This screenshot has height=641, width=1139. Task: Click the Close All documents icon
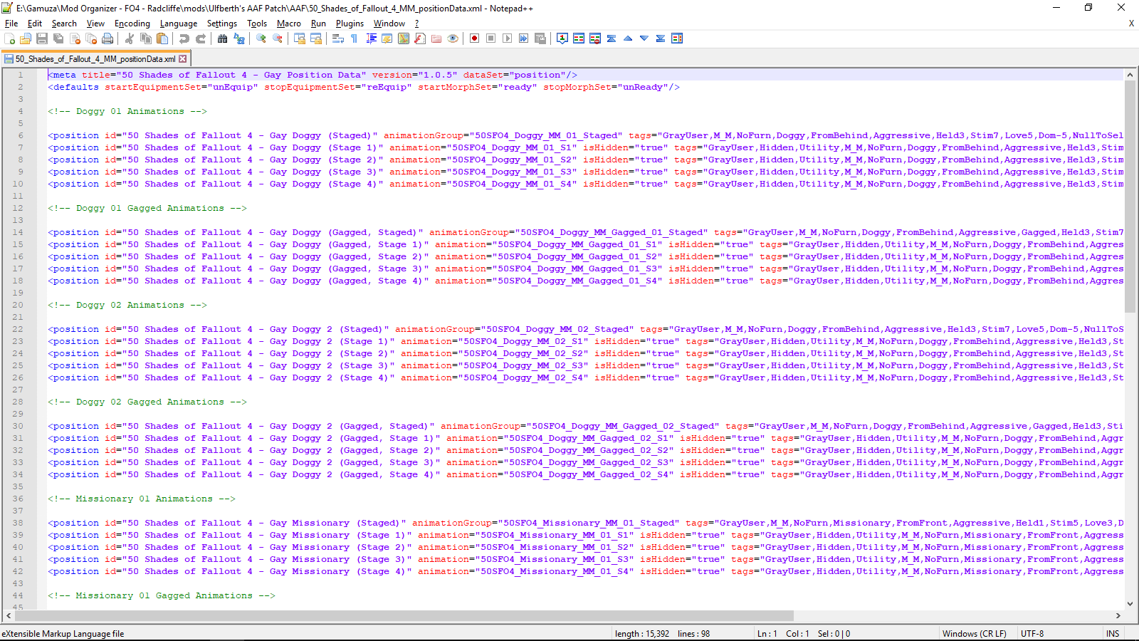pyautogui.click(x=91, y=38)
